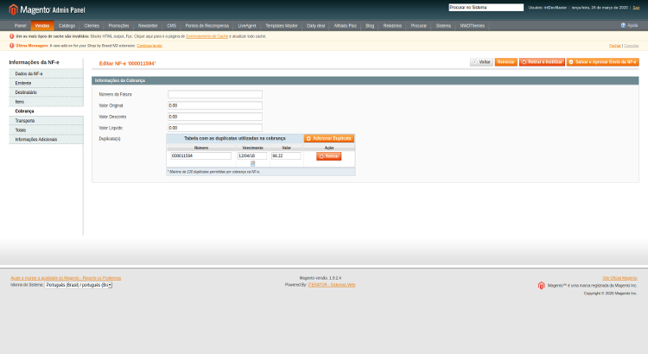Viewport: 648px width, 354px height.
Task: Open the Clientes menu
Action: [92, 26]
